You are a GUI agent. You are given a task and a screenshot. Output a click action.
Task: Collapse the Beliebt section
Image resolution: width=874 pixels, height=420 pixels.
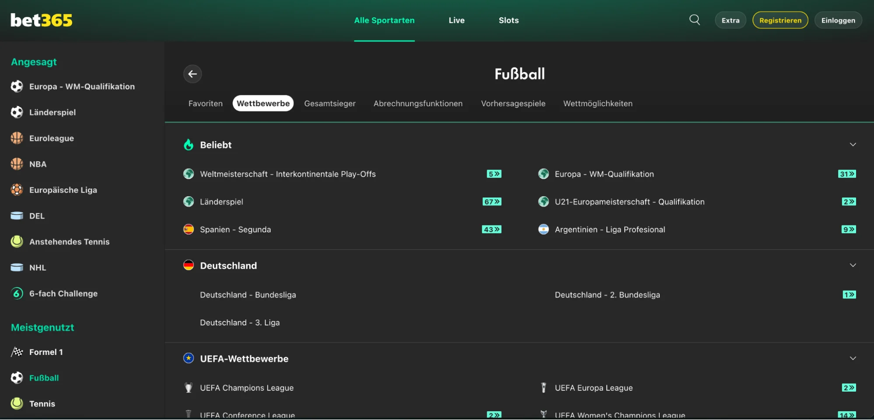click(853, 145)
